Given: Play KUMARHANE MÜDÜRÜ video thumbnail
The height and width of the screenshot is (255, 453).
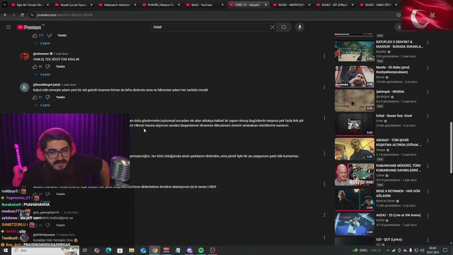Looking at the screenshot, I should tap(354, 175).
